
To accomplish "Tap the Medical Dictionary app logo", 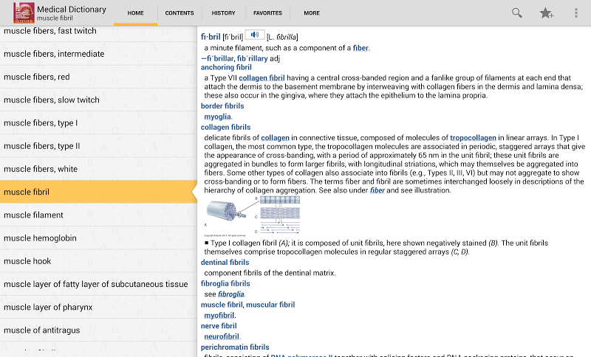I will click(x=24, y=13).
